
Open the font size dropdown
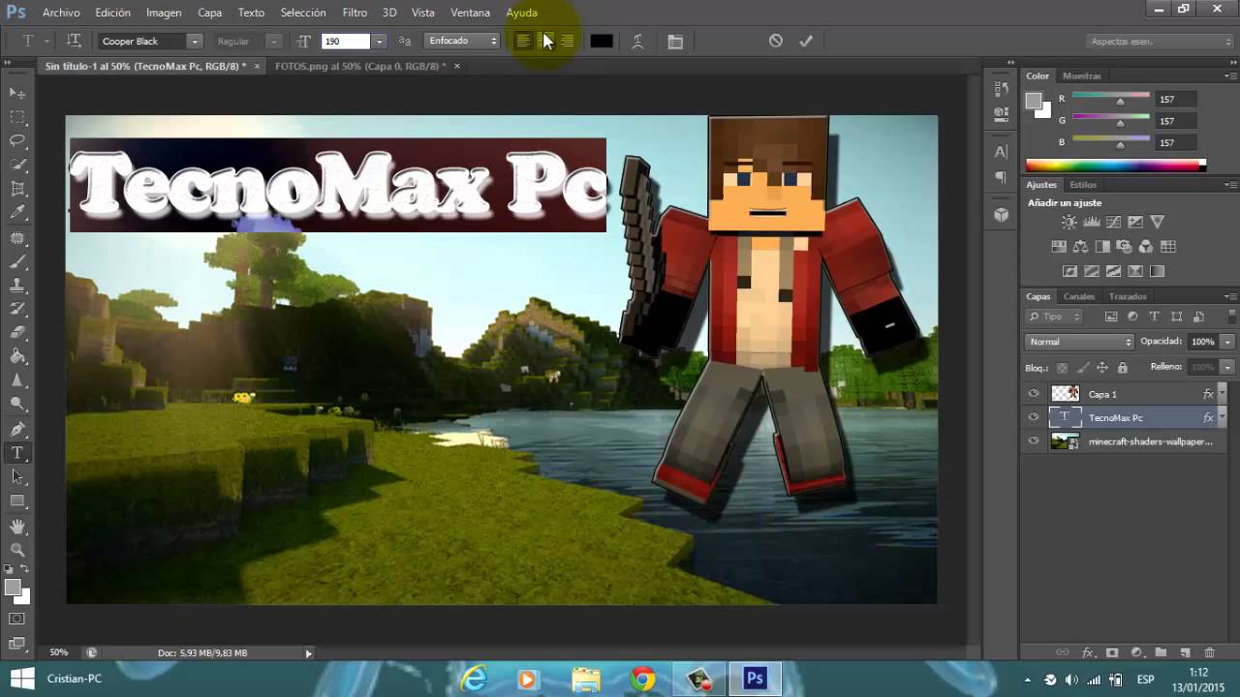click(379, 41)
